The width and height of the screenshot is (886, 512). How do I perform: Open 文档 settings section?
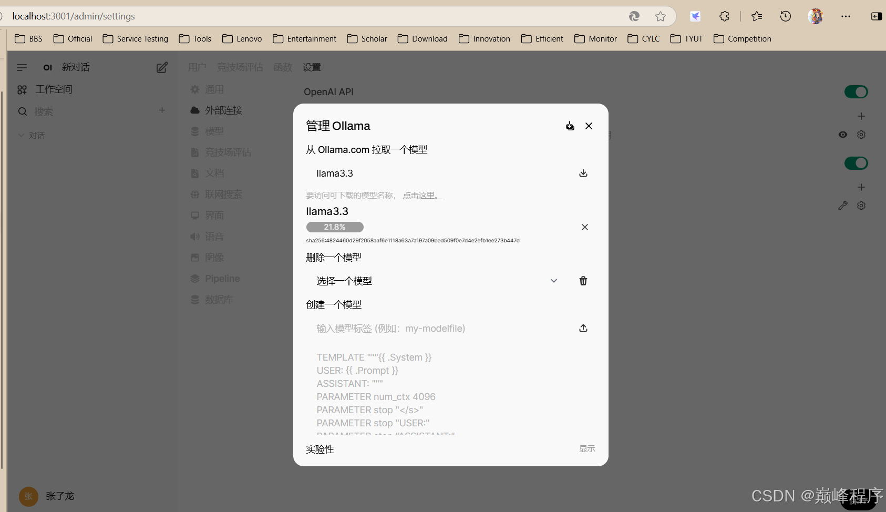(208, 173)
